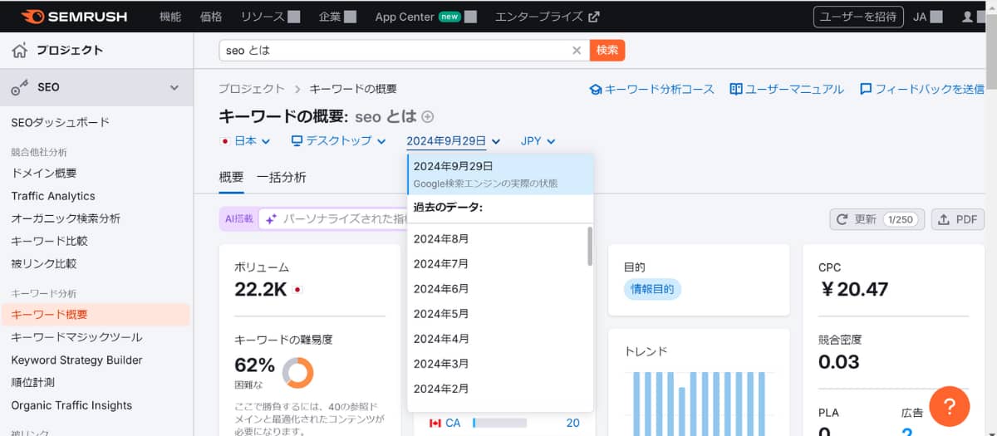997x436 pixels.
Task: Open フィードバックを送信 link
Action: pyautogui.click(x=922, y=89)
